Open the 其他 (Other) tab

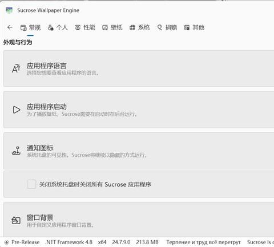[x=194, y=28]
